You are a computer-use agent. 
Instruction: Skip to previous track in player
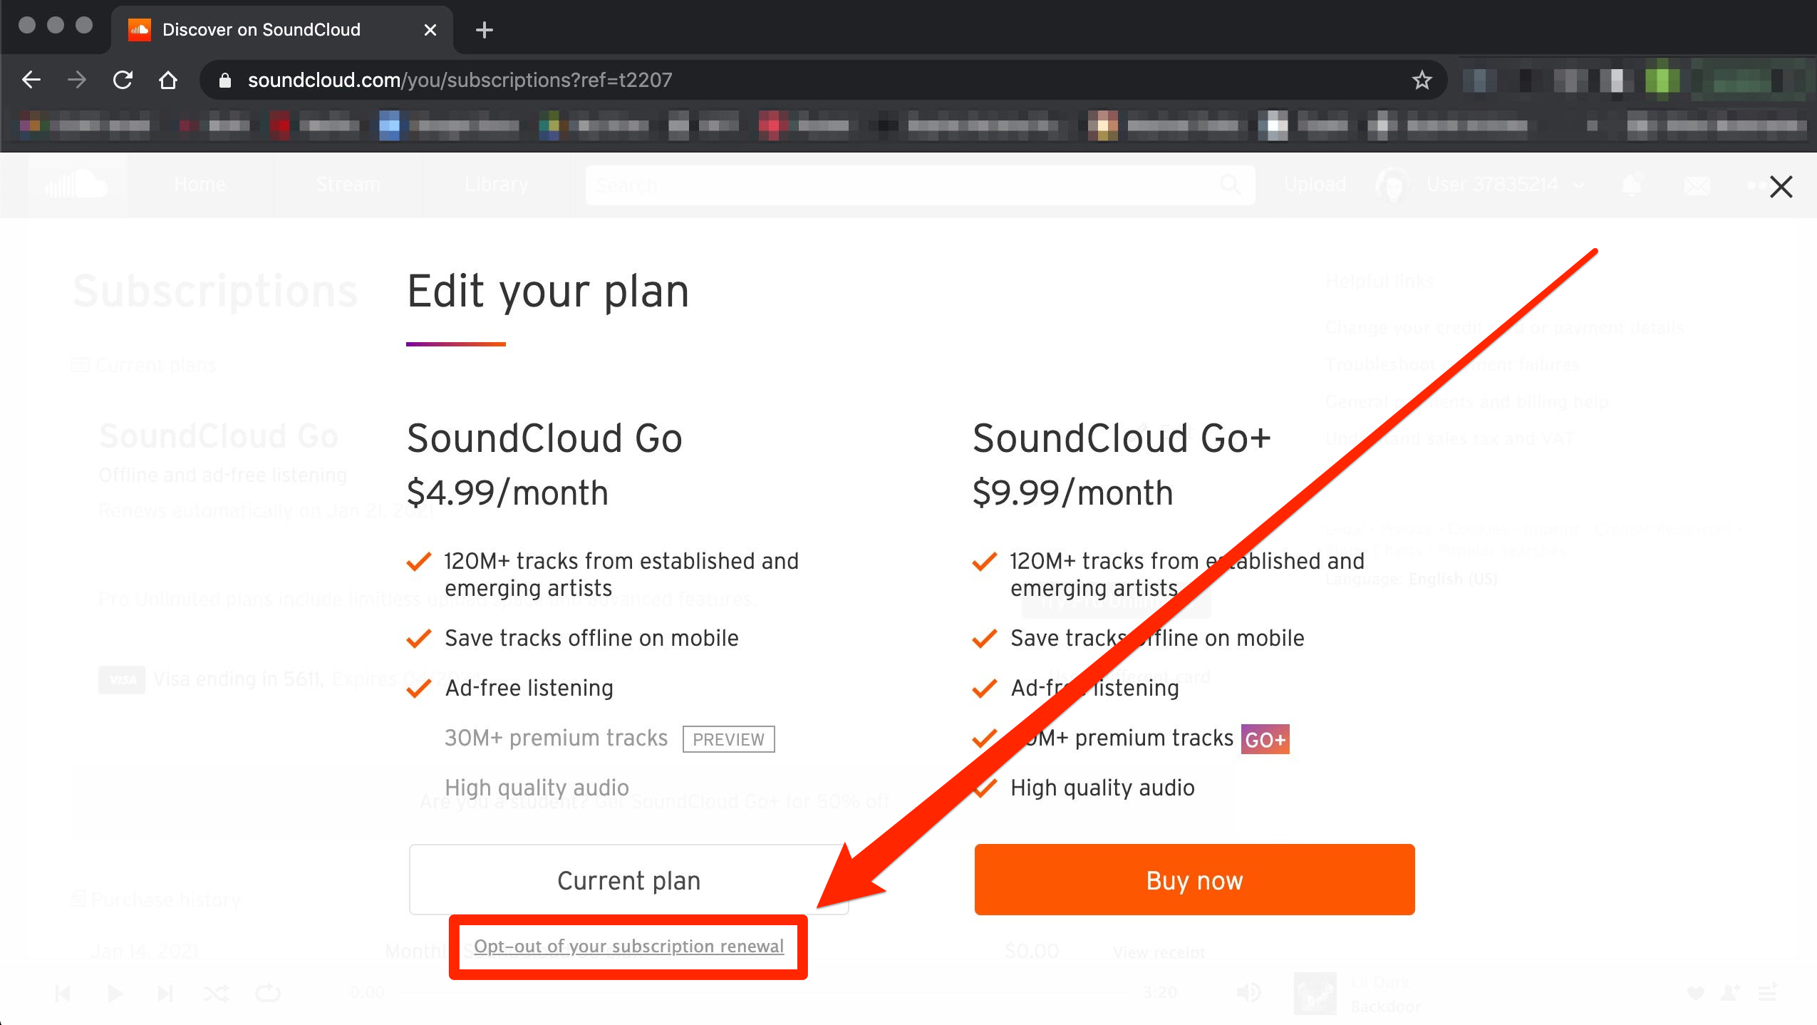tap(63, 993)
